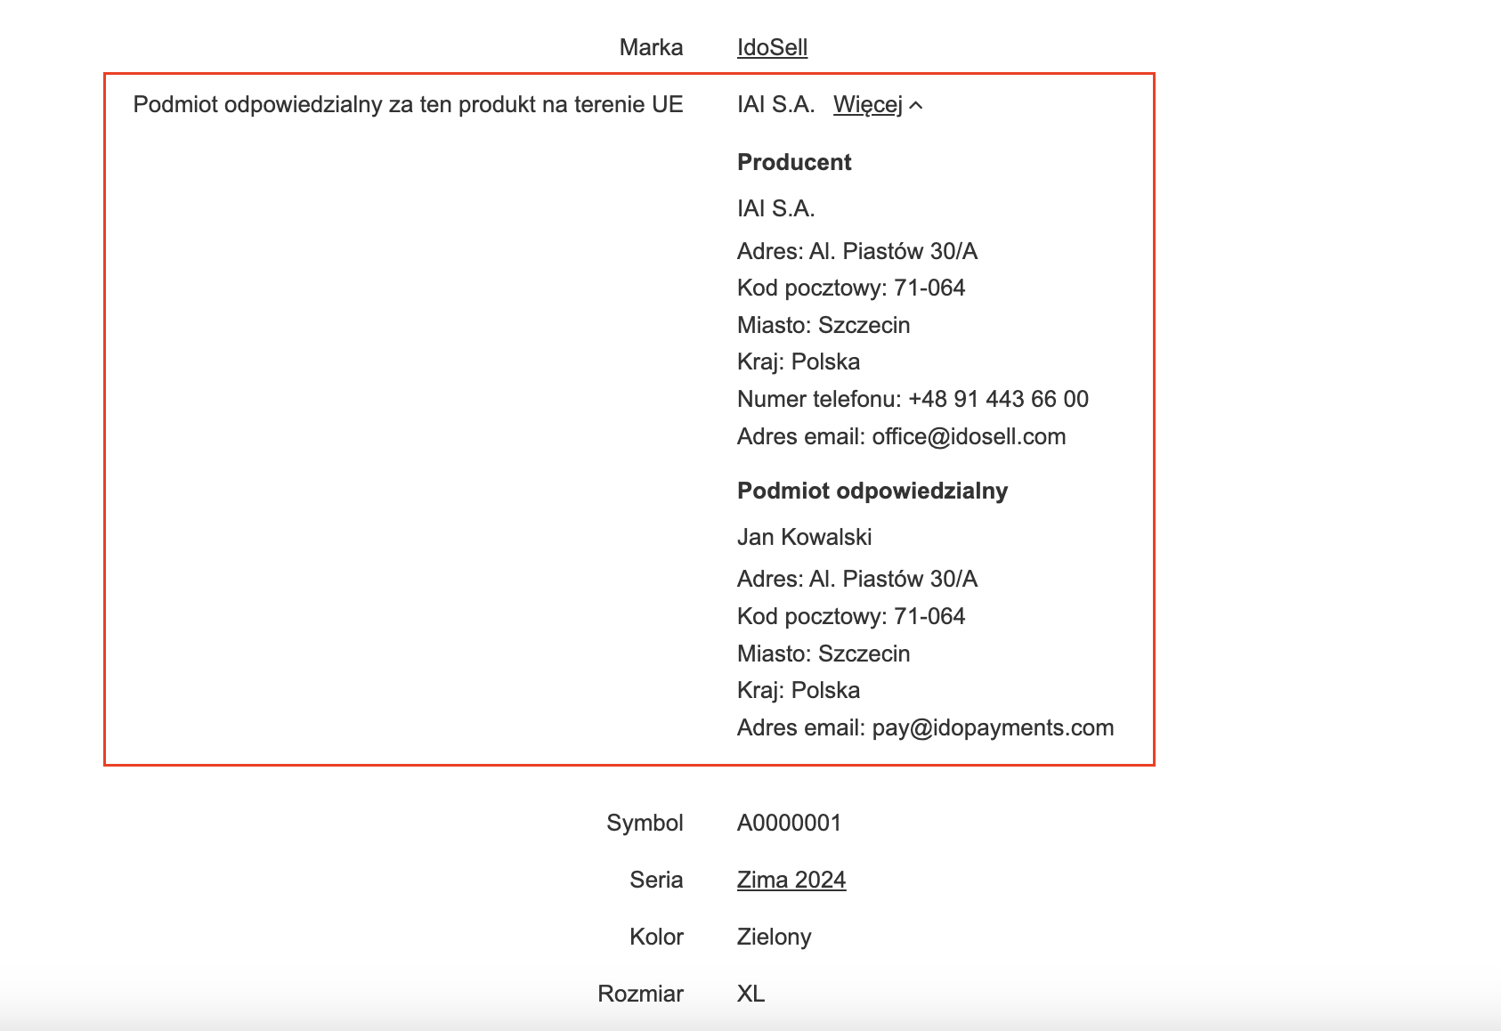Viewport: 1501px width, 1031px height.
Task: Click the email office@idosell.com line
Action: (902, 436)
